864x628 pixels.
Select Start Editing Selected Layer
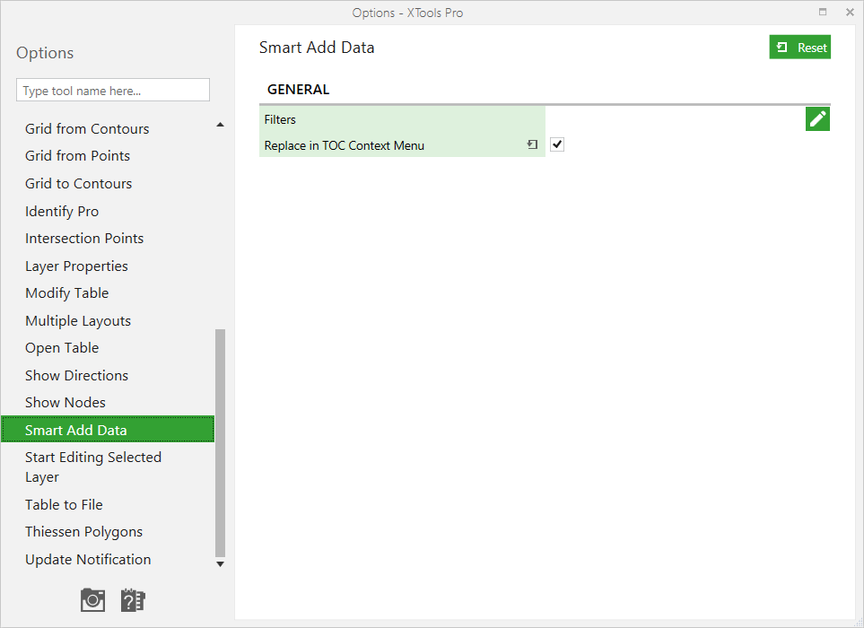coord(93,467)
